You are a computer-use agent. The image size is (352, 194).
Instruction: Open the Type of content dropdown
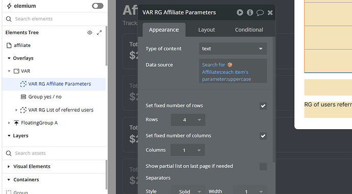233,48
